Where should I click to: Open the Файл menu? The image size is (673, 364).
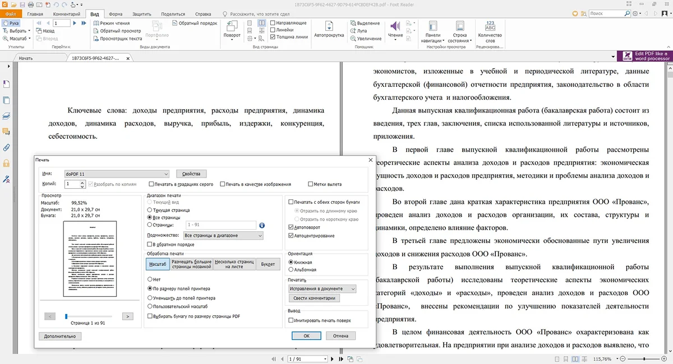(11, 13)
